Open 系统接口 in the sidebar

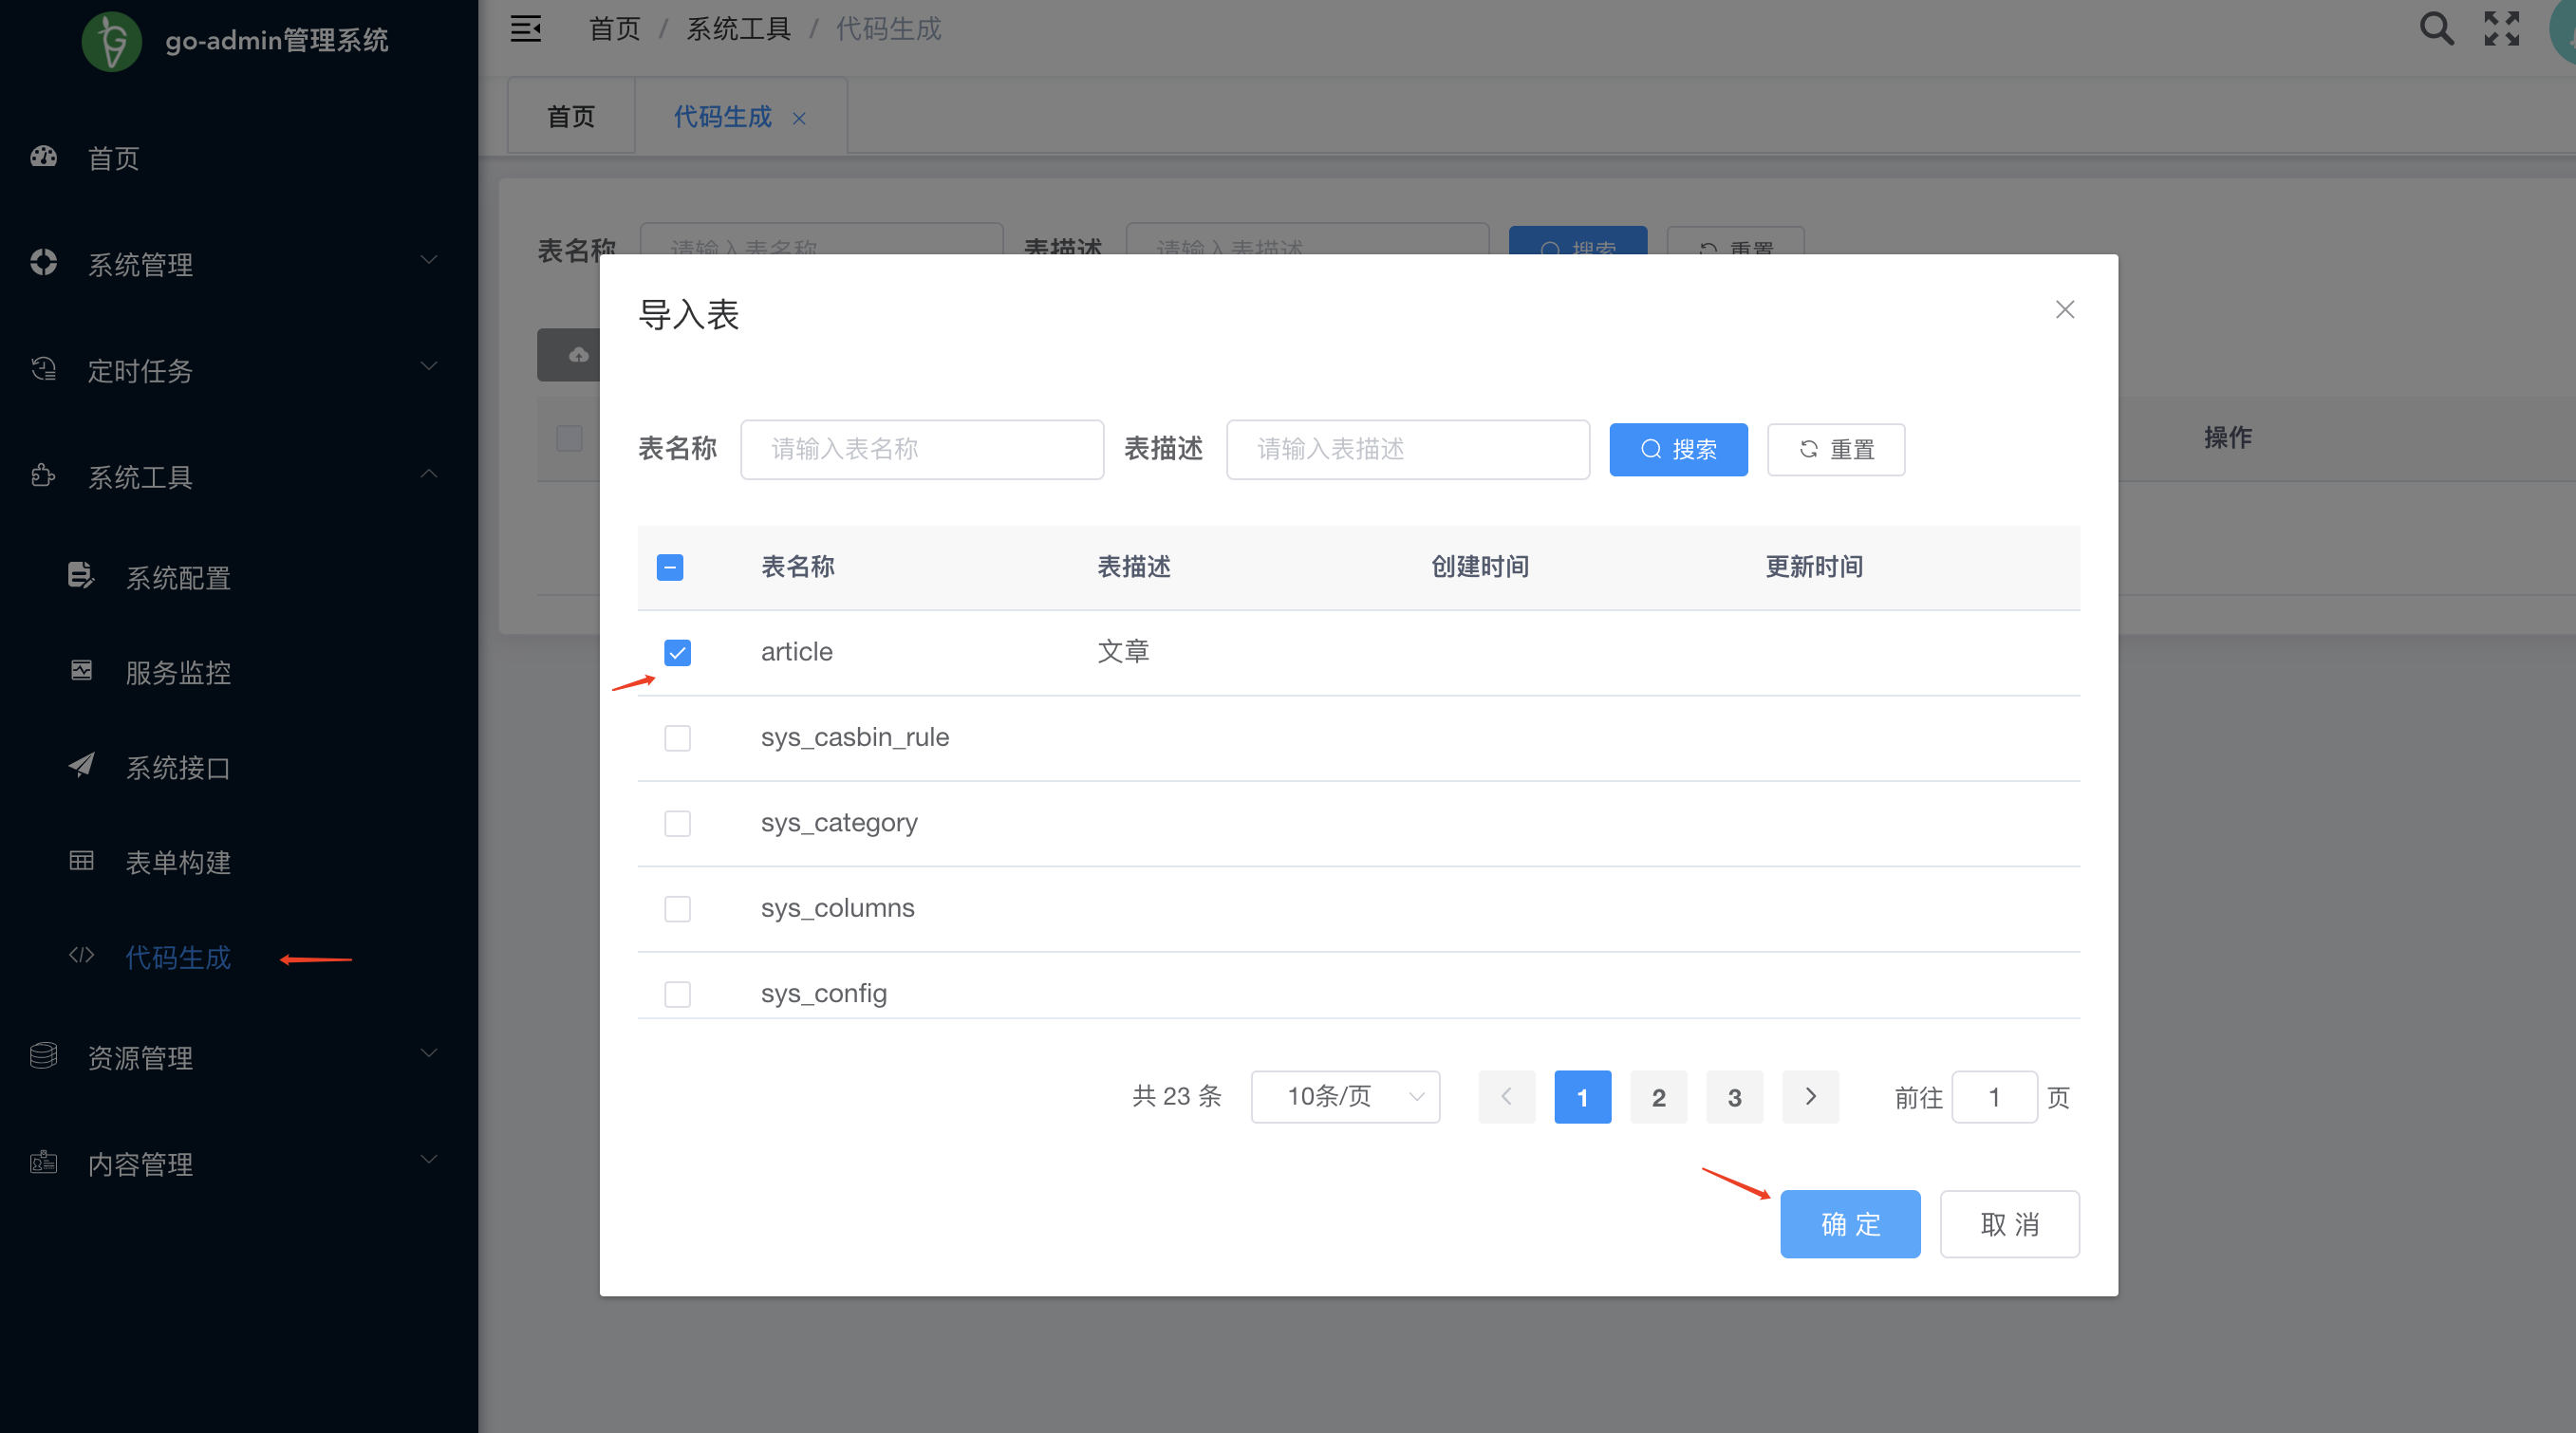tap(178, 767)
